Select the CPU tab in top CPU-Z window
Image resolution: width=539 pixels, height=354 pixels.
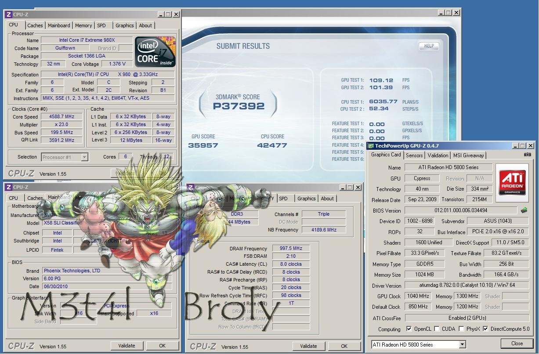pos(14,25)
